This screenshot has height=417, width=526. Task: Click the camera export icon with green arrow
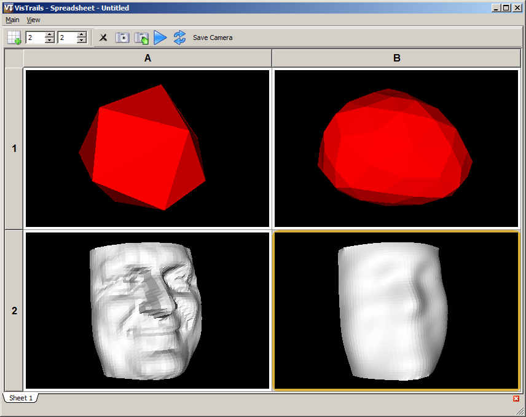pos(142,38)
